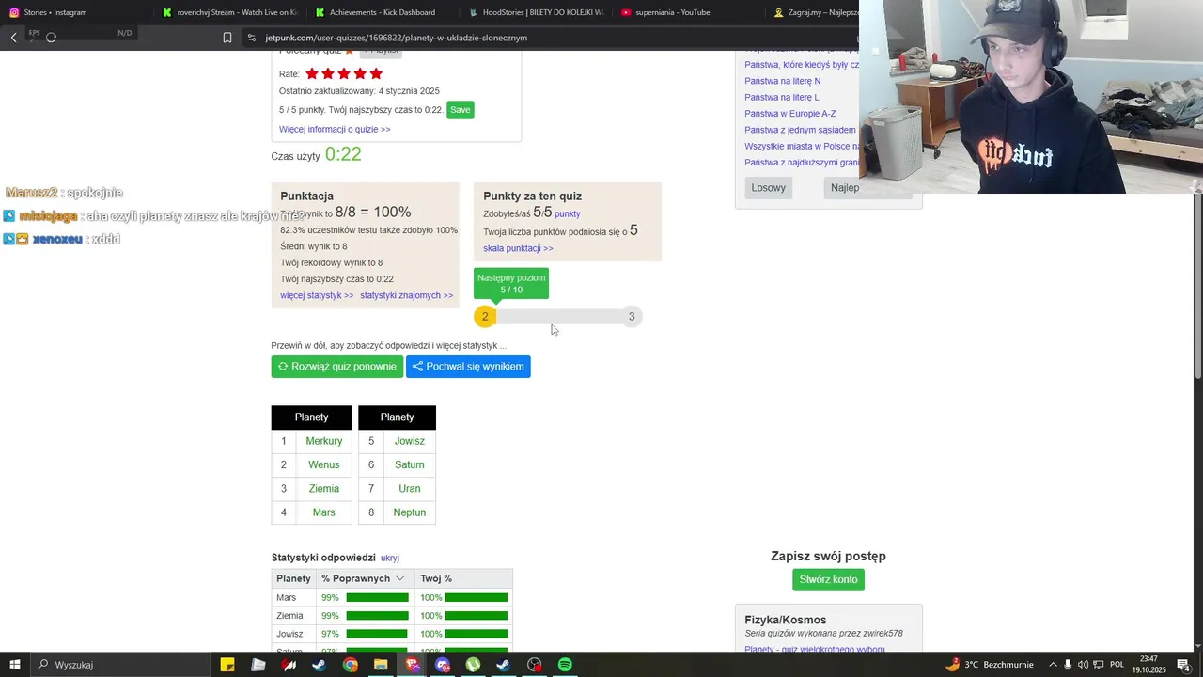Switch to the HoodStories tab
1203x677 pixels.
[536, 12]
